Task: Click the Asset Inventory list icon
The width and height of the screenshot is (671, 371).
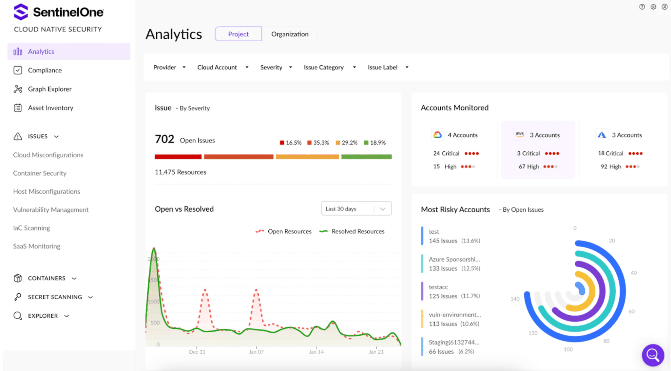Action: pyautogui.click(x=18, y=108)
